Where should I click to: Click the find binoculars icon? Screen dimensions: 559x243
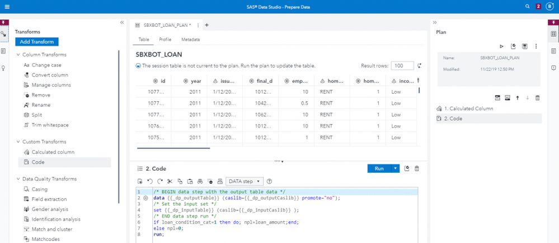click(200, 182)
